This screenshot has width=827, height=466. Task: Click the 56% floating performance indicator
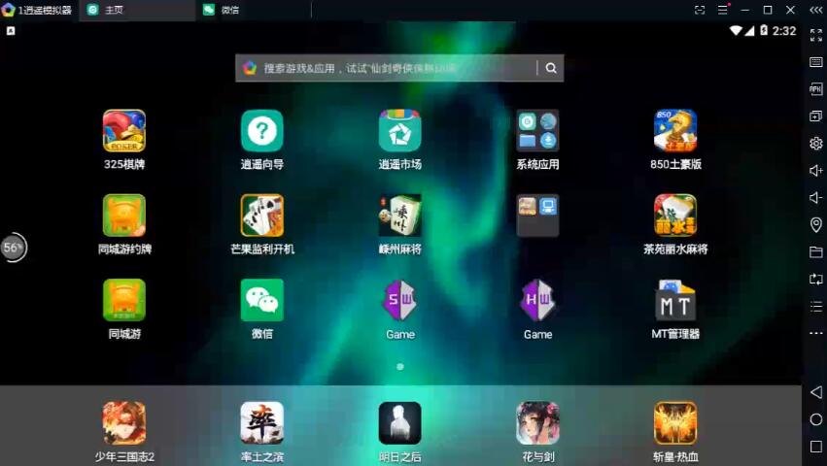pyautogui.click(x=13, y=248)
